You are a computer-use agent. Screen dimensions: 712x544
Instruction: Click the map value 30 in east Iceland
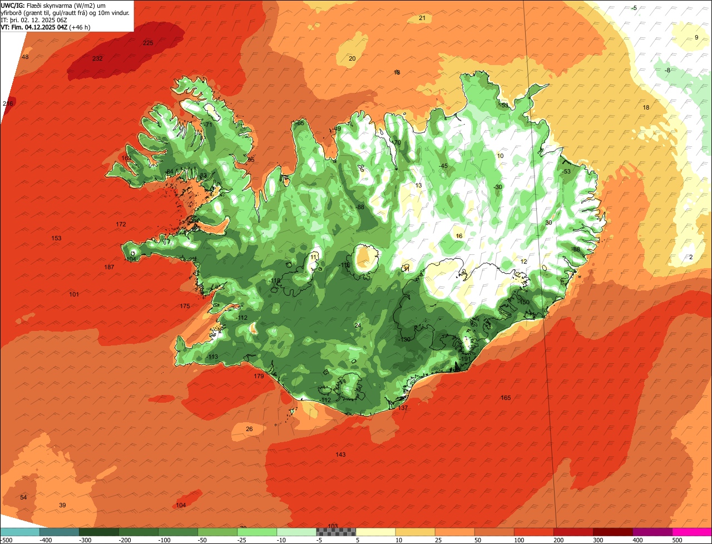(x=548, y=222)
